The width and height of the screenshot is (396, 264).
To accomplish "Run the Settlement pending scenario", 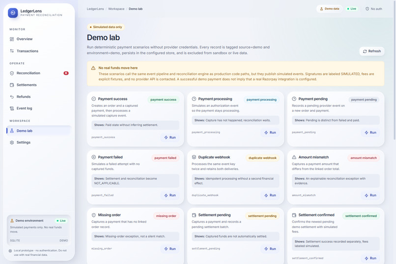I will tap(270, 249).
